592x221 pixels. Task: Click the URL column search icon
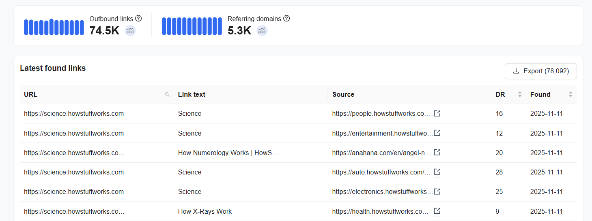pos(167,95)
